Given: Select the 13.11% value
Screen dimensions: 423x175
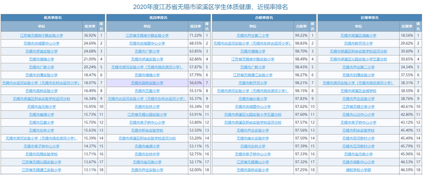Looking at the screenshot, I should 90,170.
